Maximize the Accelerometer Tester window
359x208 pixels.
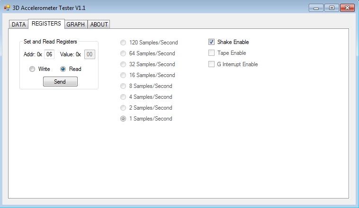coord(332,8)
